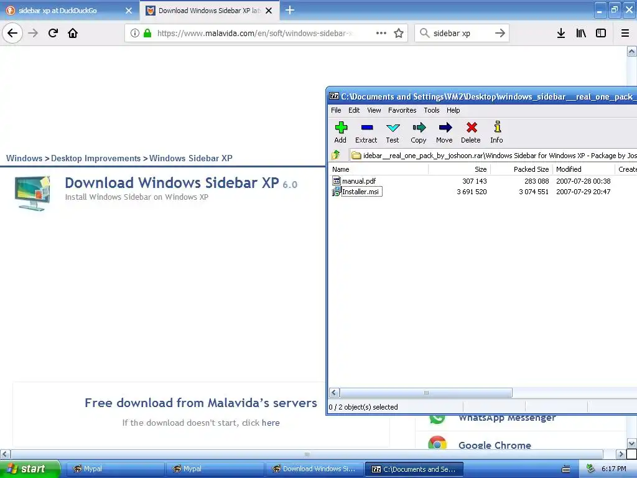Switch to the sidebar xp DuckDuckGo tab
This screenshot has height=478, width=637.
[x=69, y=11]
